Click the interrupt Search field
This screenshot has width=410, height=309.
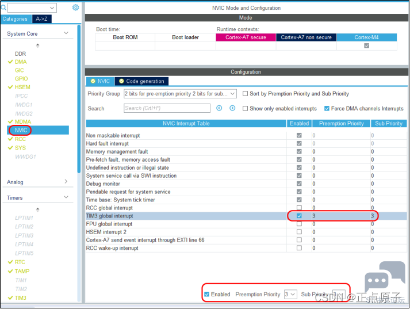click(x=167, y=108)
